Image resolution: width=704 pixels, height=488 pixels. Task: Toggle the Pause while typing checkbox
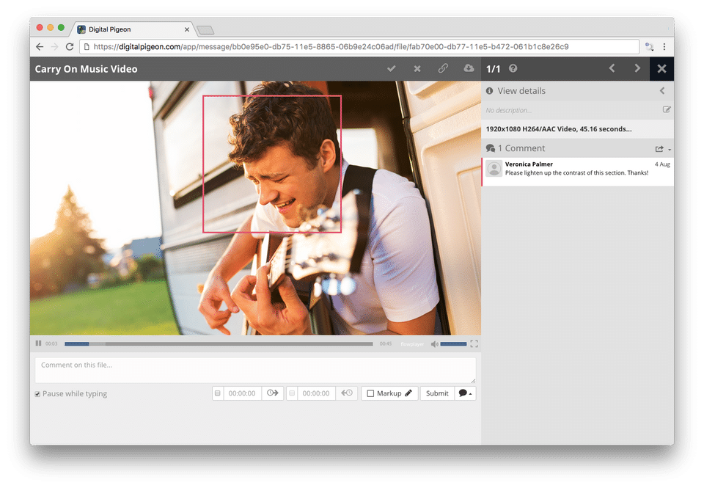tap(37, 394)
